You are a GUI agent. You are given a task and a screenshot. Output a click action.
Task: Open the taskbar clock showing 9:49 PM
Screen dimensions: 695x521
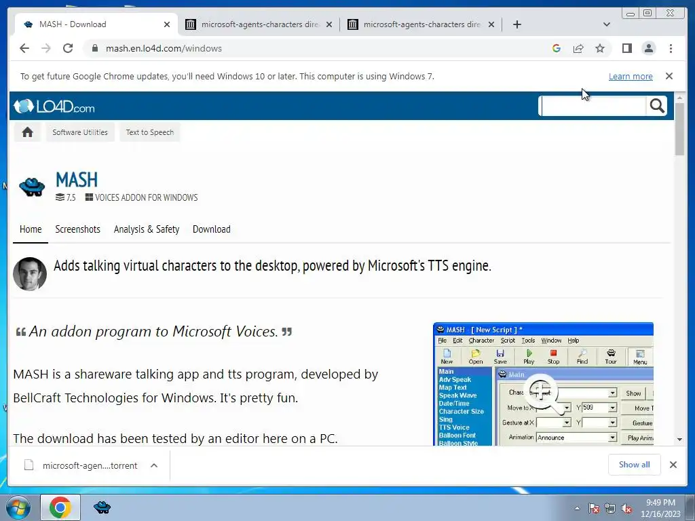(660, 508)
